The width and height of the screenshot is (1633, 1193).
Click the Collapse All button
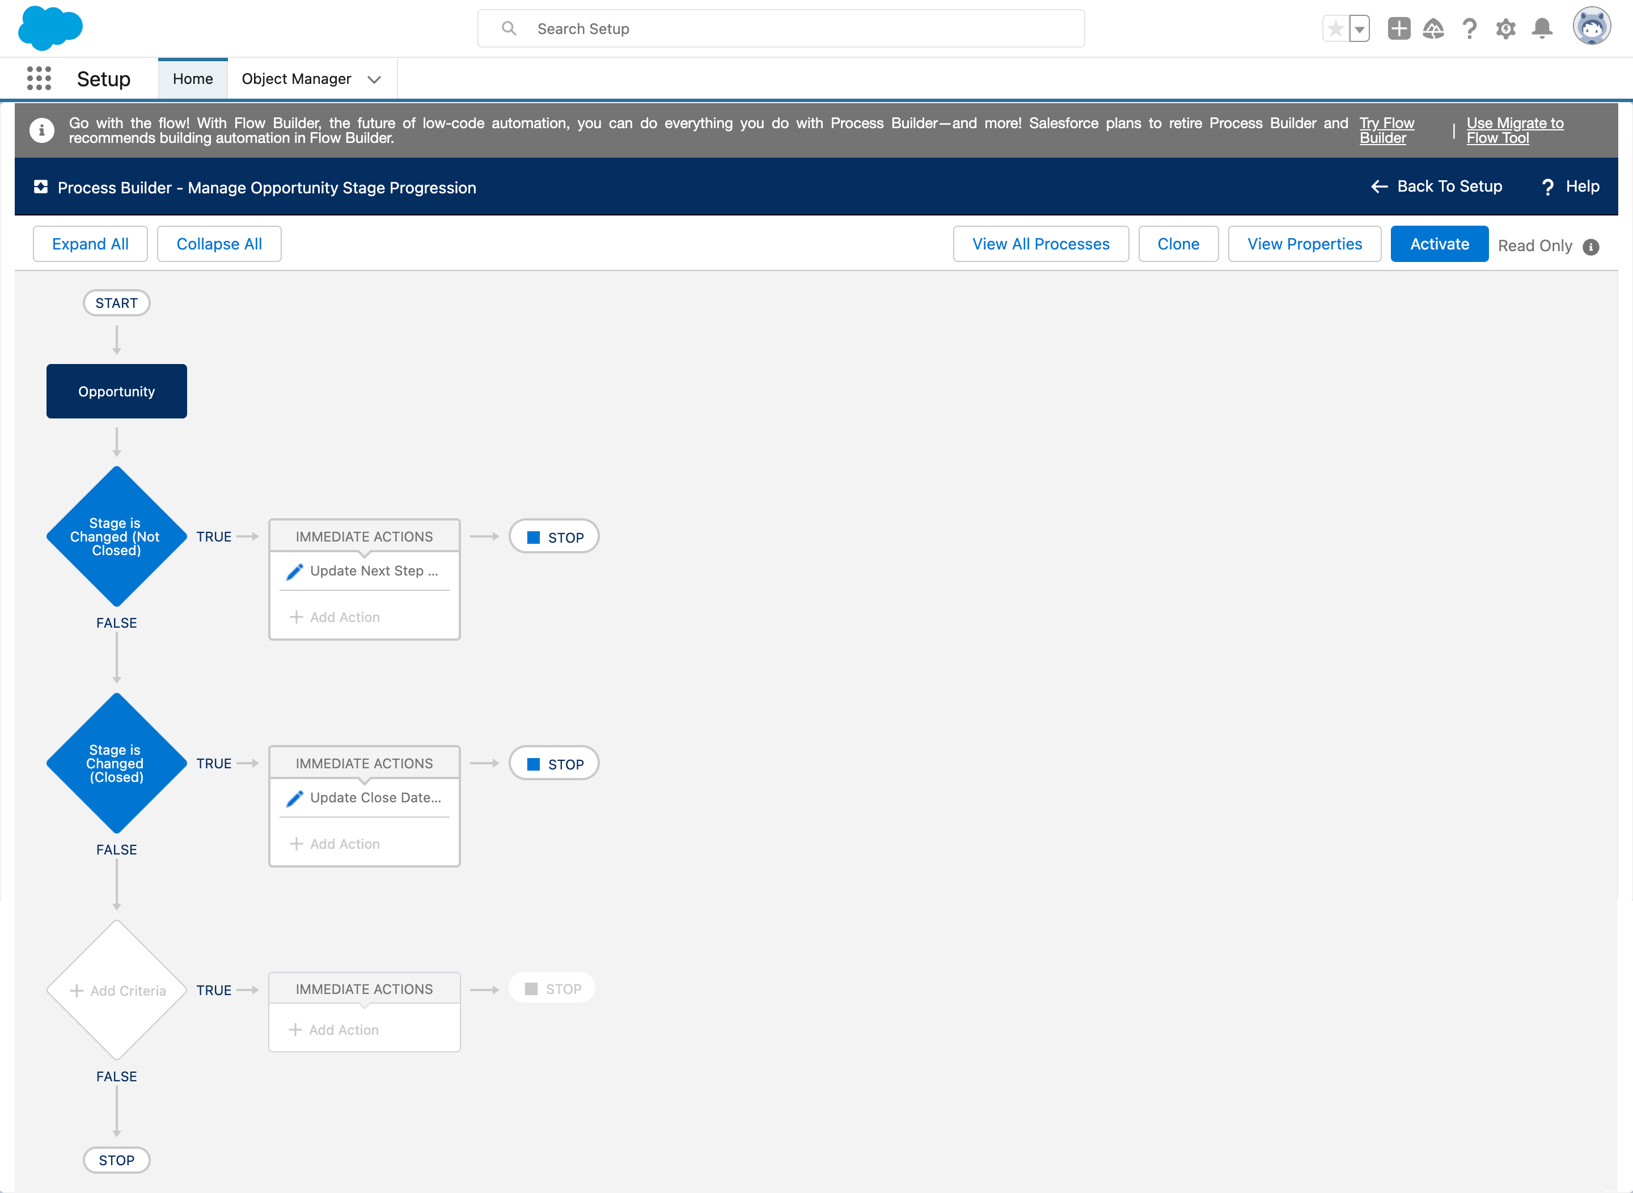[219, 244]
